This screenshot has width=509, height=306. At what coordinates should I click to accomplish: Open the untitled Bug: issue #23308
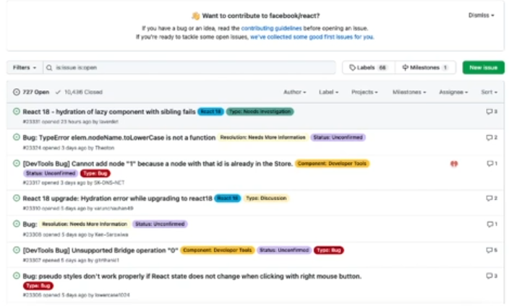pyautogui.click(x=30, y=224)
